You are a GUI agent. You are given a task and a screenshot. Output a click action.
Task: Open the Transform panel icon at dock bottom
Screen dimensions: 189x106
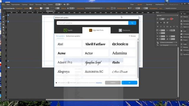point(181,54)
